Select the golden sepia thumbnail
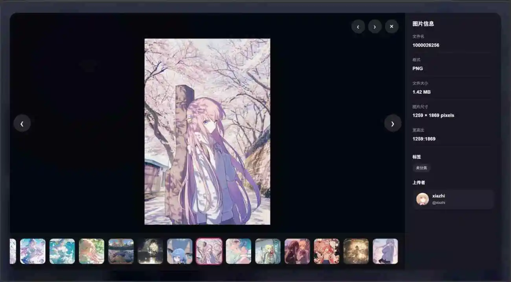The width and height of the screenshot is (511, 282). point(356,251)
